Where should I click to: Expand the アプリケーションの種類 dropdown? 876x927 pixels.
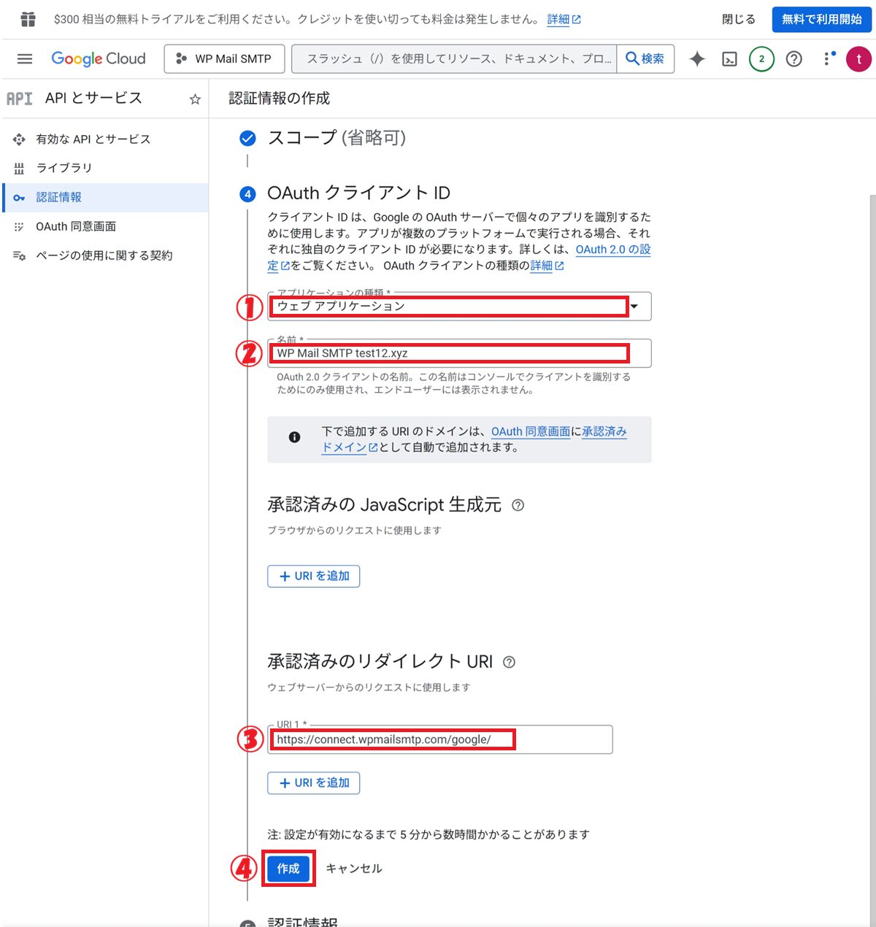(x=634, y=307)
